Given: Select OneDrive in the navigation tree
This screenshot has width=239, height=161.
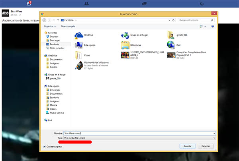Looking at the screenshot, I should (x=53, y=56).
